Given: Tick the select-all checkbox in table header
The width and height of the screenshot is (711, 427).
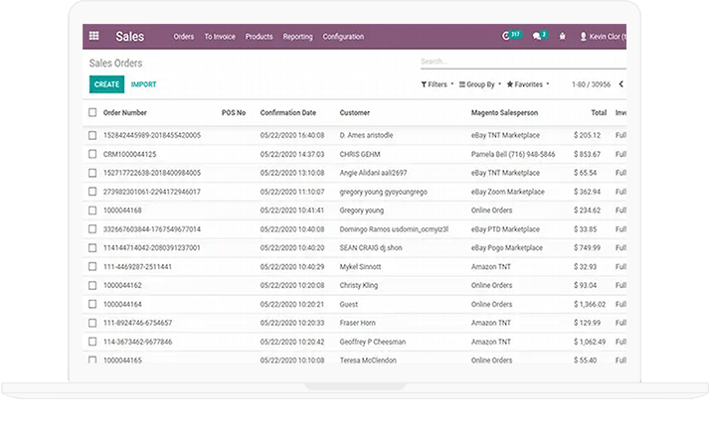Looking at the screenshot, I should [x=92, y=113].
